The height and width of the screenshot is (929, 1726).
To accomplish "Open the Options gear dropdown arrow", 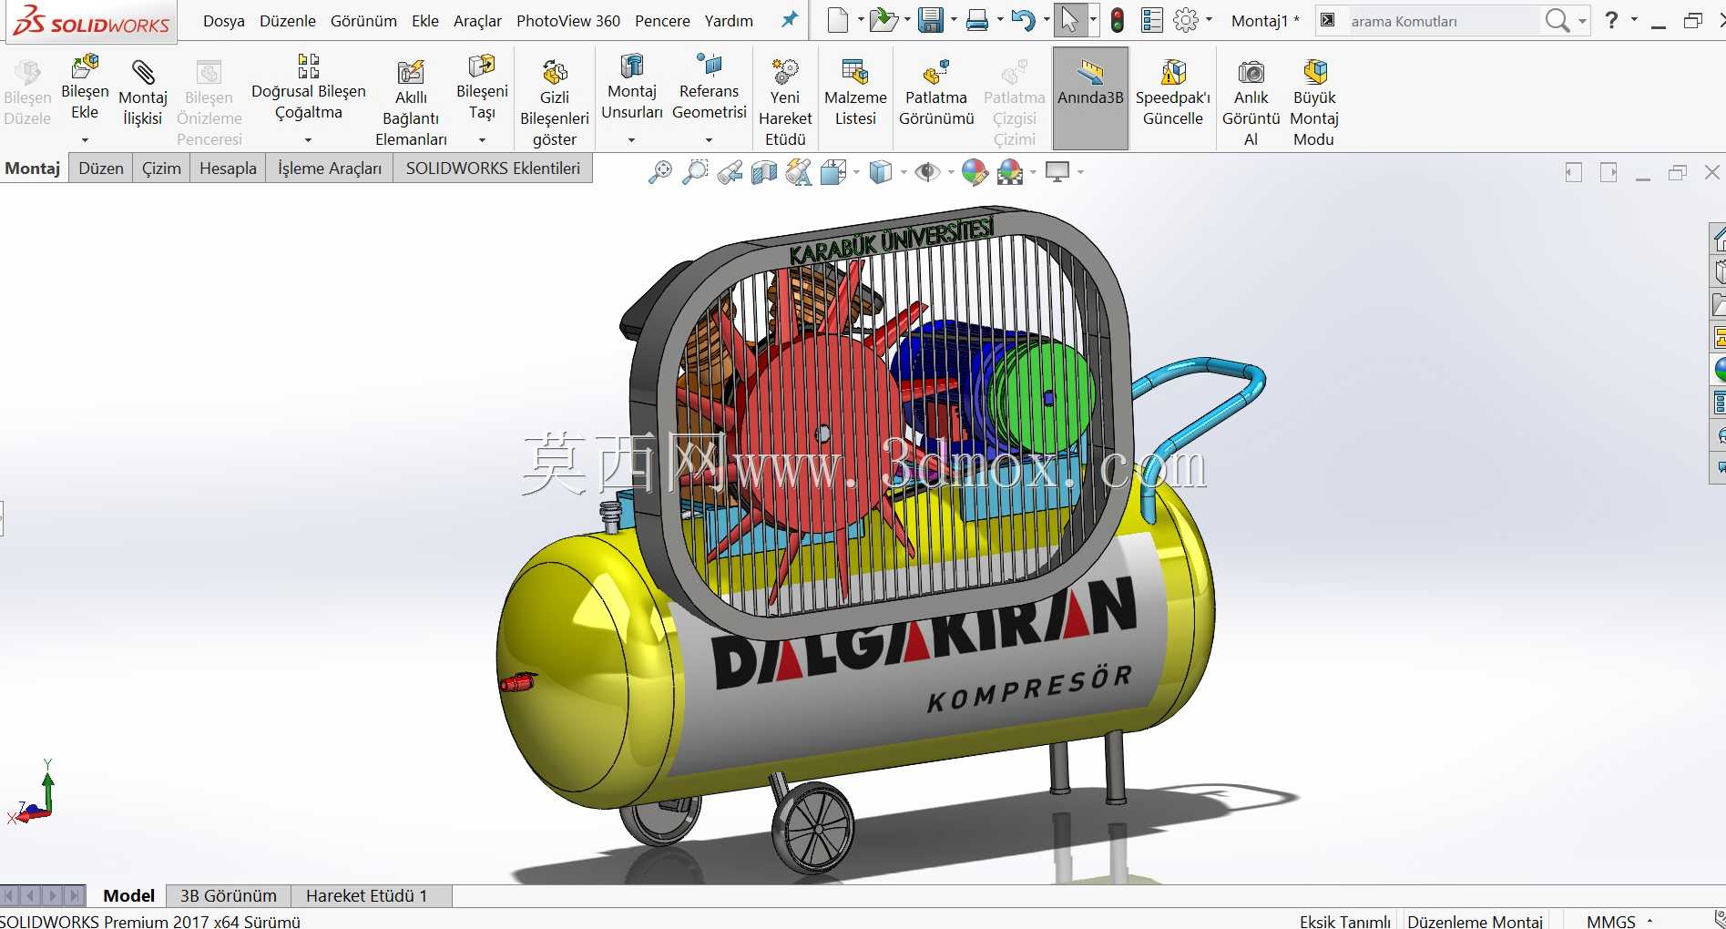I will [x=1209, y=20].
